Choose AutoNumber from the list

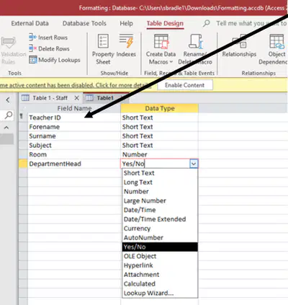[x=160, y=238]
